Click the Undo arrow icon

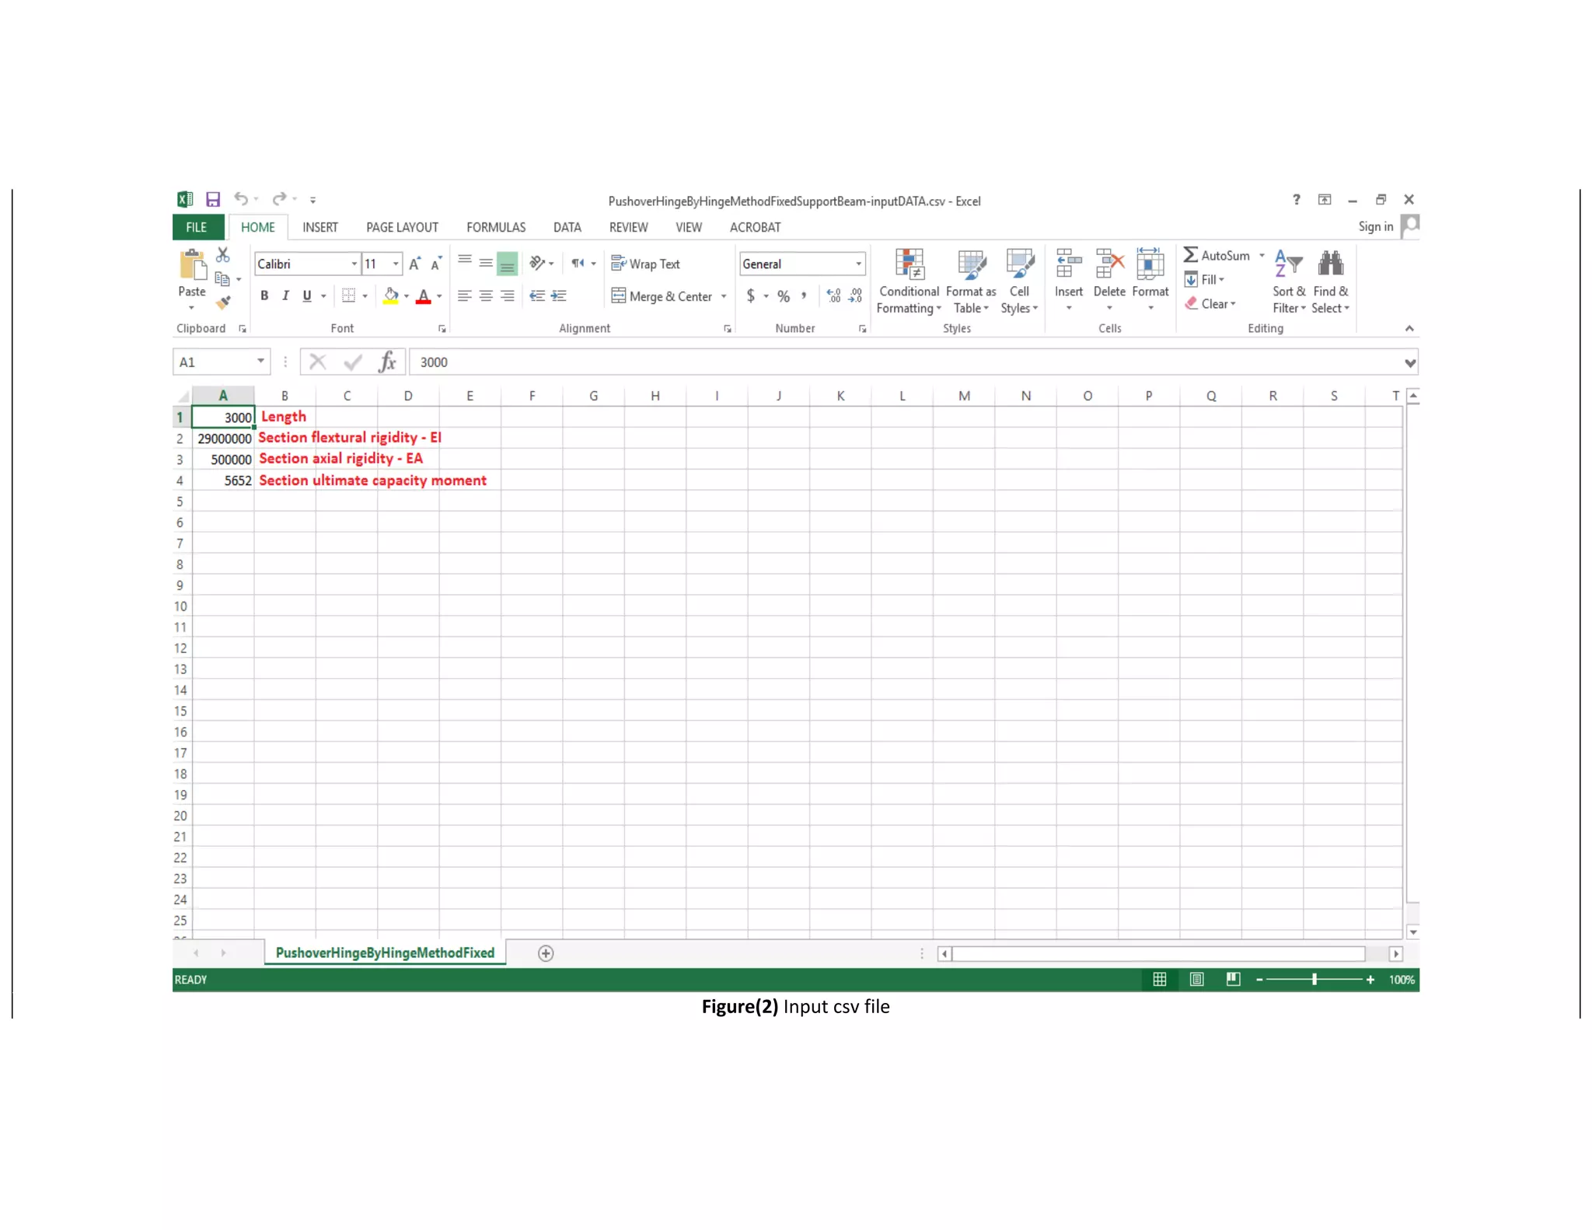tap(241, 199)
